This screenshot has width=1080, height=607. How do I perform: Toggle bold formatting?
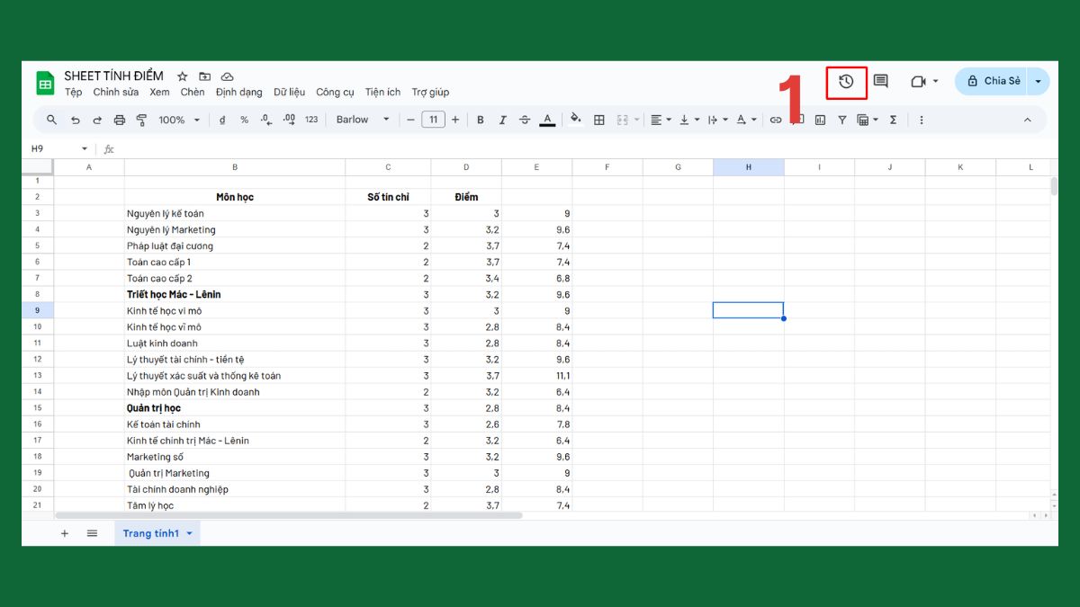pos(481,119)
